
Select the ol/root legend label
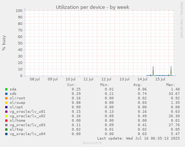coord(17,98)
